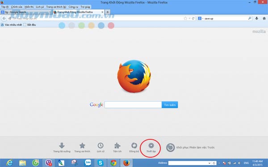Switch to the 3g - Google Search tab
The width and height of the screenshot is (268, 167).
click(26, 12)
